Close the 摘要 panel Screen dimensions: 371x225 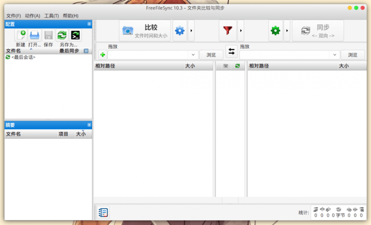[89, 125]
